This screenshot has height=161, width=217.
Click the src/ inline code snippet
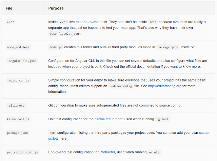click(153, 22)
